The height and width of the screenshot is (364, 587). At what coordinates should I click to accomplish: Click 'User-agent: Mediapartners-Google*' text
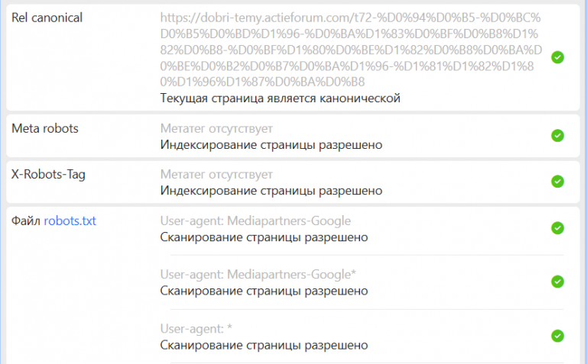(258, 275)
